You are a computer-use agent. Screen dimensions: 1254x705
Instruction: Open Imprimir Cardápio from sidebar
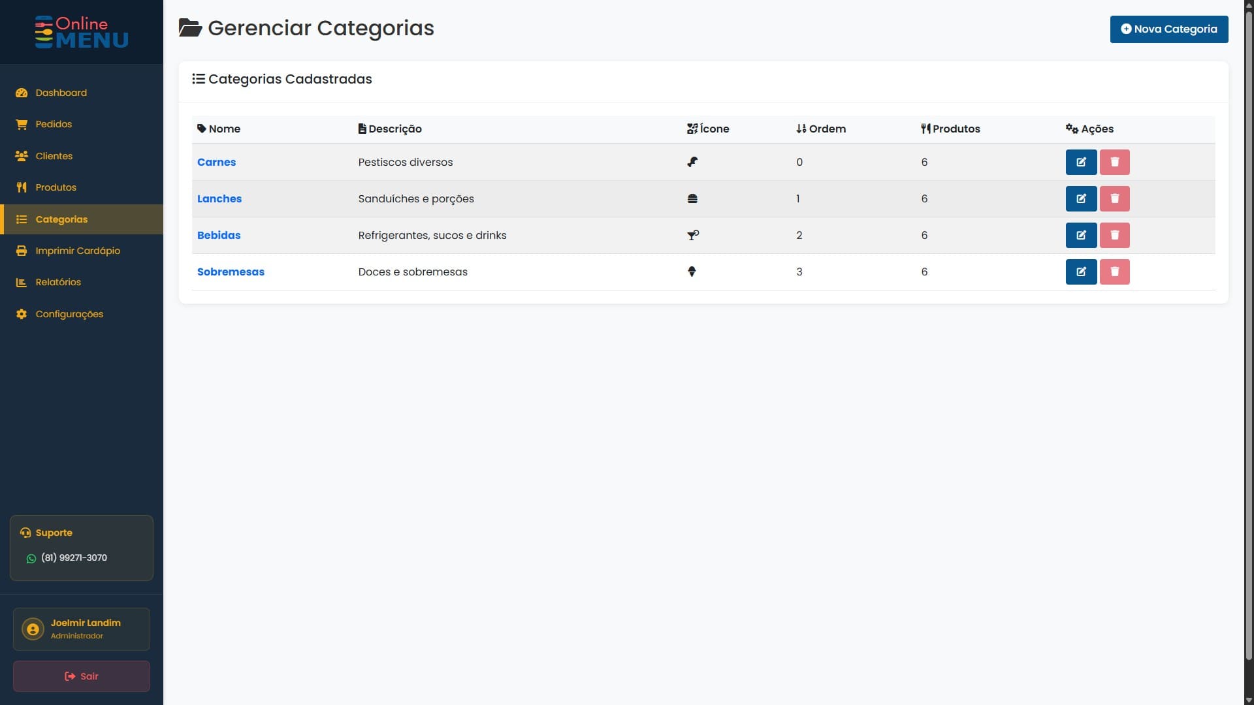click(x=77, y=251)
